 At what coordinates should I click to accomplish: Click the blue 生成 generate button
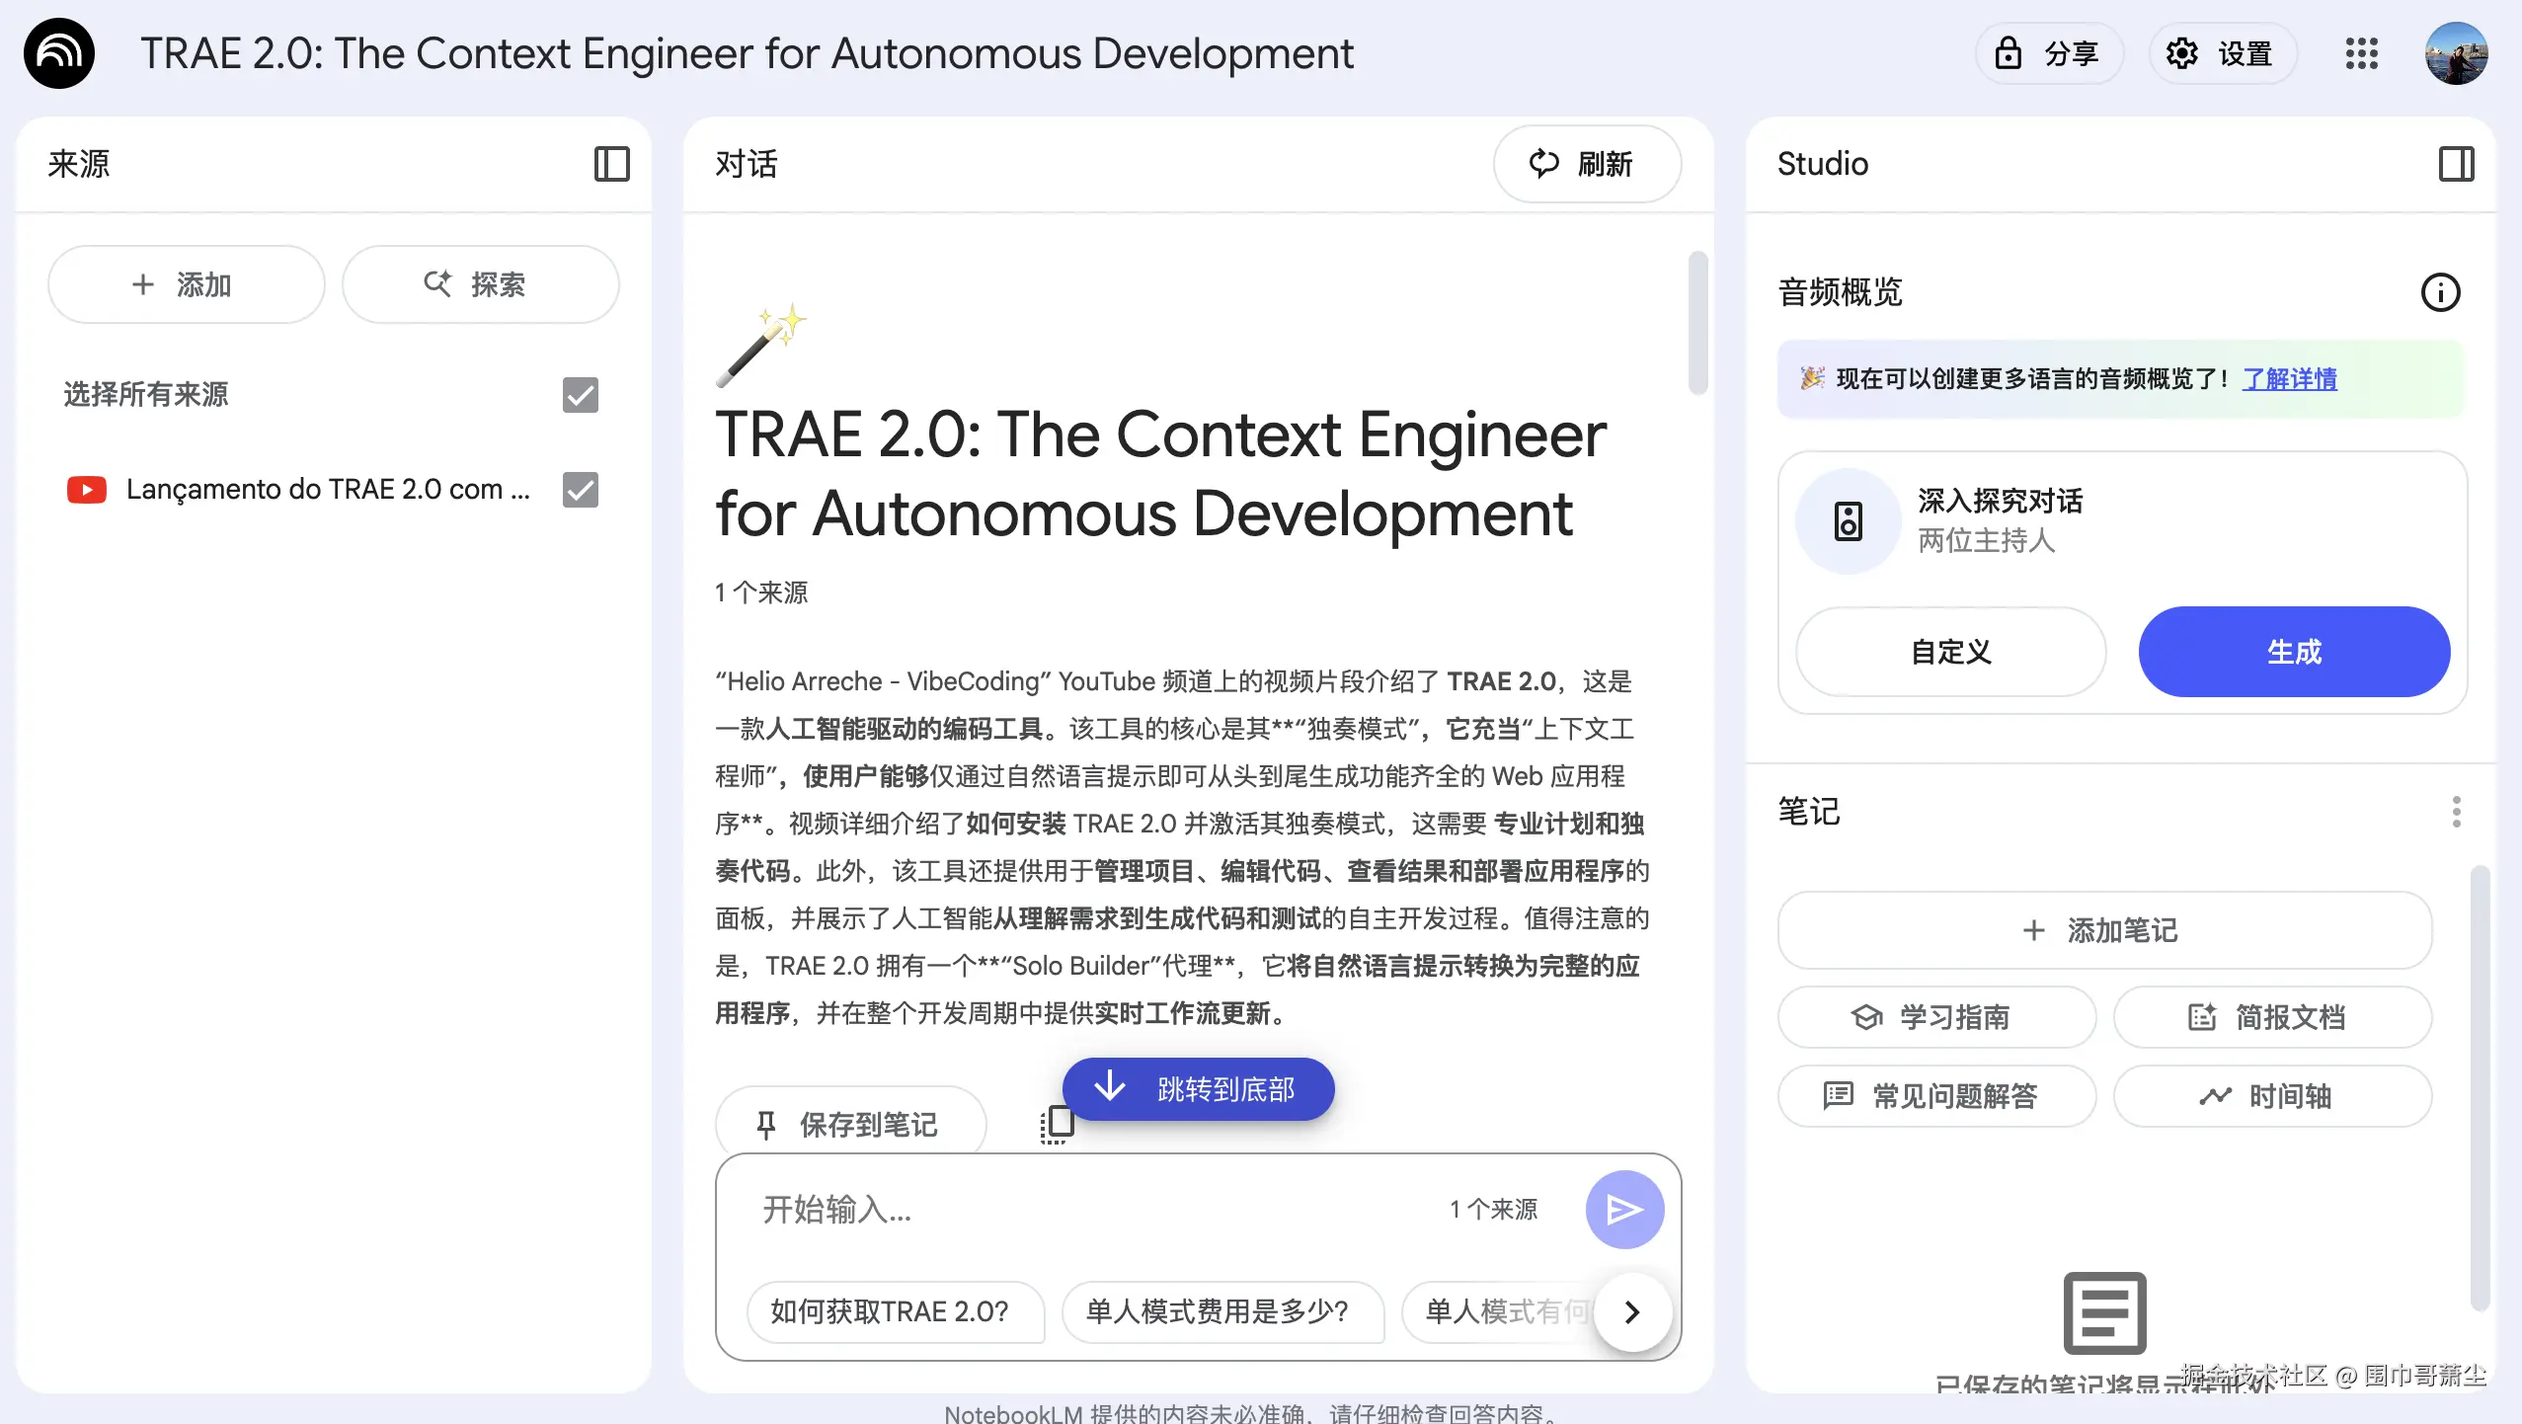(2294, 652)
